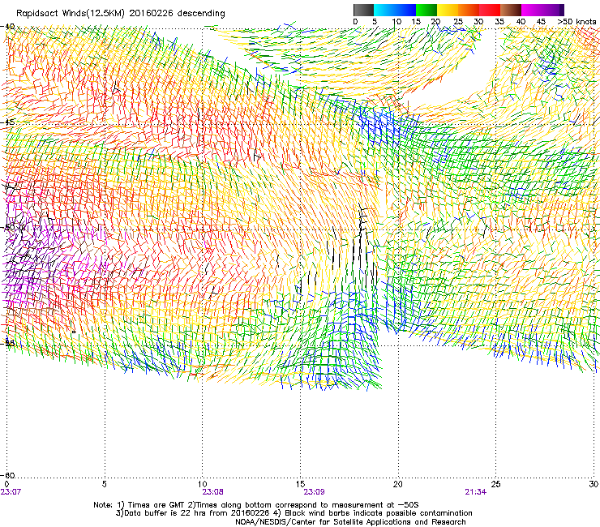Select the yellow 20-25 knots legend segment
This screenshot has width=600, height=527.
(448, 10)
